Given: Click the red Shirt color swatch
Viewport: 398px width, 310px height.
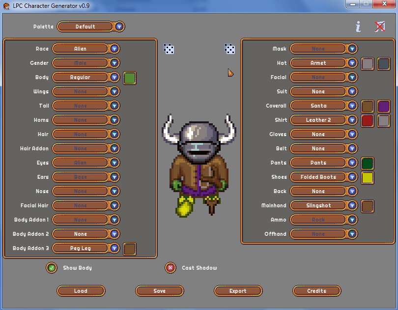Looking at the screenshot, I should point(367,120).
